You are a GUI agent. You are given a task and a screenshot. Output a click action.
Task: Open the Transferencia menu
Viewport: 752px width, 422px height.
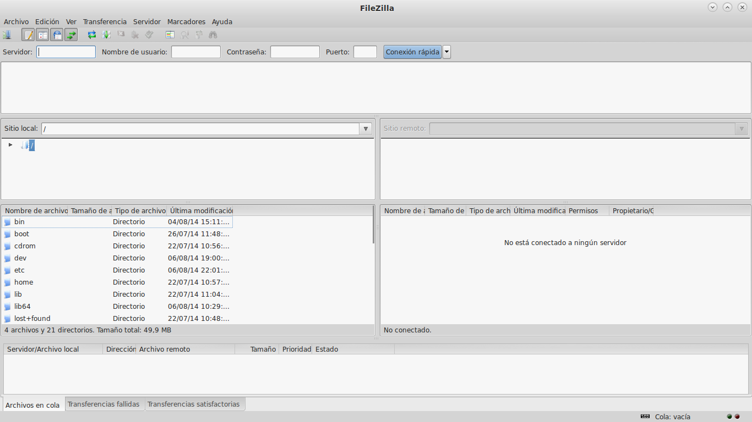click(x=105, y=22)
